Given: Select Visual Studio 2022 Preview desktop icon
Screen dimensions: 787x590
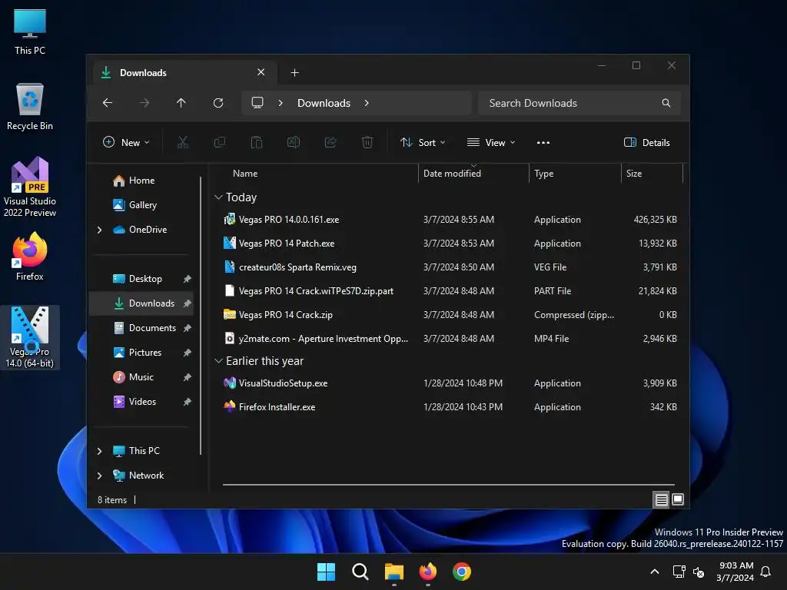Looking at the screenshot, I should coord(30,187).
